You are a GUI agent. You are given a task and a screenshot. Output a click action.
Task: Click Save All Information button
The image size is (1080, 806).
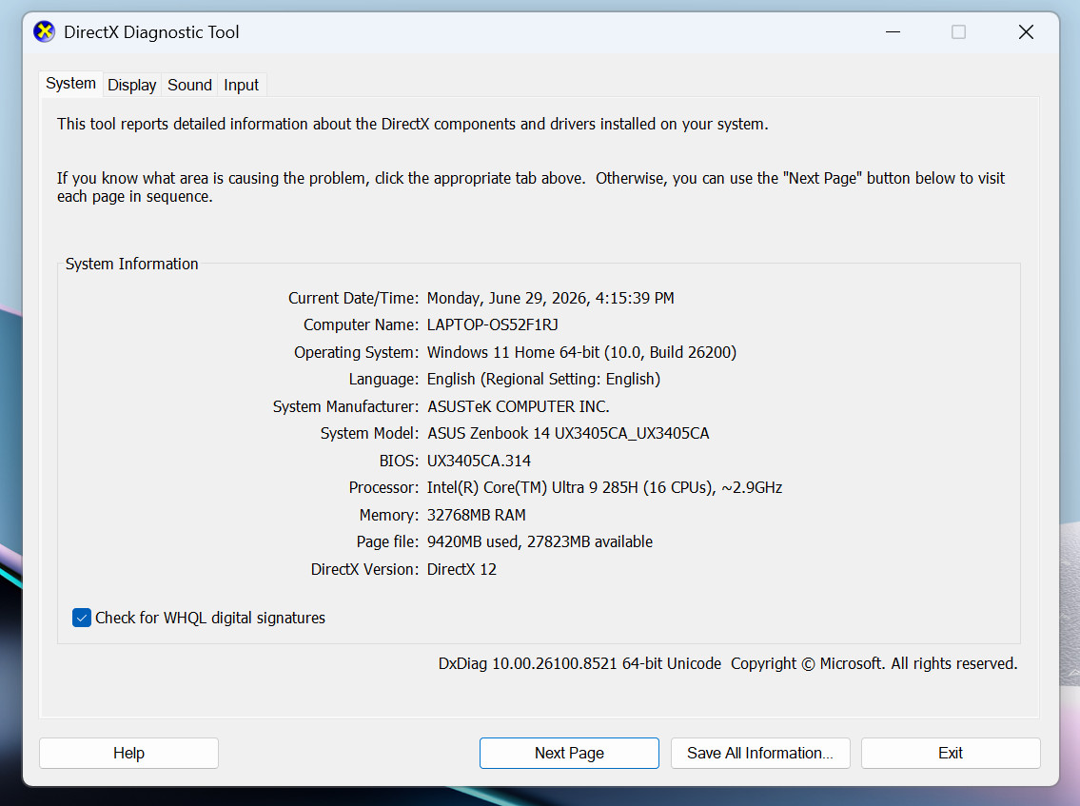[760, 753]
